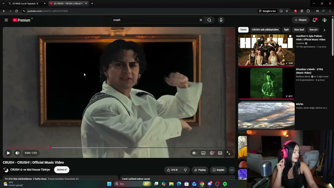Toggle subtitles captions in the player
The image size is (334, 188).
[x=203, y=153]
